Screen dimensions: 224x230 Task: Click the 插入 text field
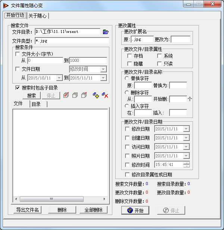pyautogui.click(x=178, y=113)
